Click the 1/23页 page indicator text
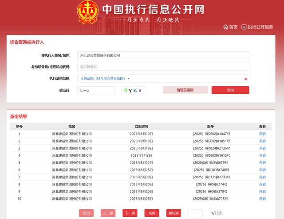The width and height of the screenshot is (284, 219). pos(216,213)
